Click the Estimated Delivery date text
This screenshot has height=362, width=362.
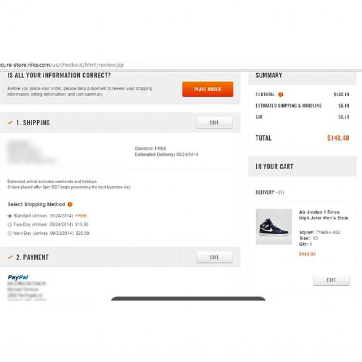[166, 154]
